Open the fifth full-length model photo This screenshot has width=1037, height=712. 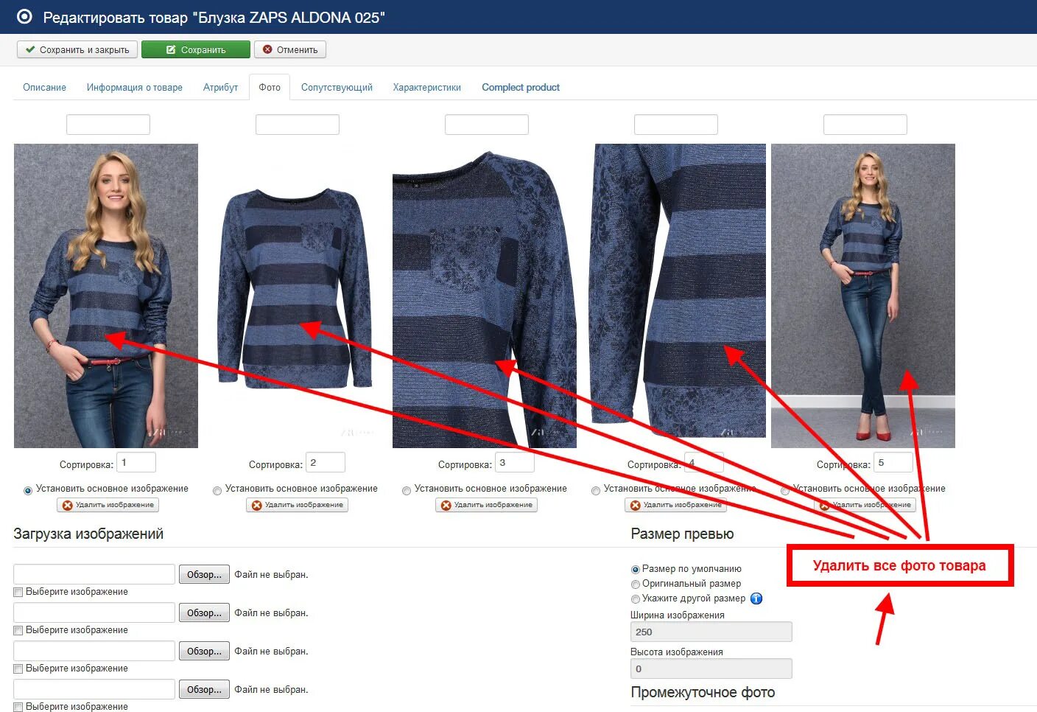point(863,296)
